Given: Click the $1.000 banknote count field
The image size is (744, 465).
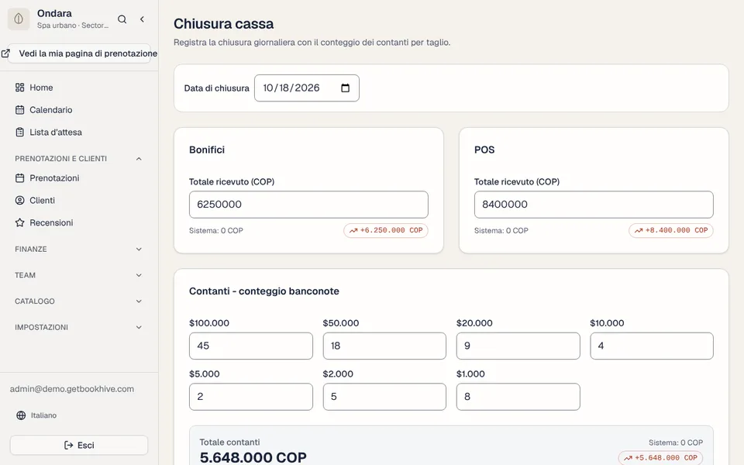Looking at the screenshot, I should pos(518,397).
